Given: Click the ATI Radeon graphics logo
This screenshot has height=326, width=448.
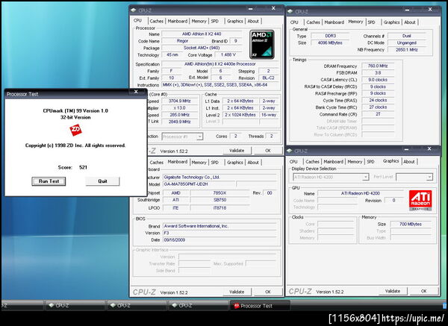Looking at the screenshot, I should click(x=420, y=200).
